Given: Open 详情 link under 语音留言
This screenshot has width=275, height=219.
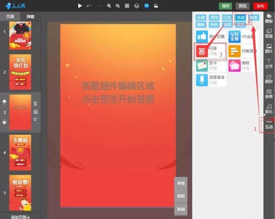Looking at the screenshot, I should (213, 83).
